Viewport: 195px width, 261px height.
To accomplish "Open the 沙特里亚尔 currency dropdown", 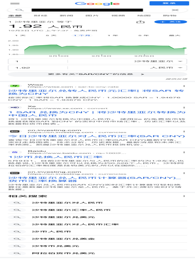I will [x=127, y=61].
